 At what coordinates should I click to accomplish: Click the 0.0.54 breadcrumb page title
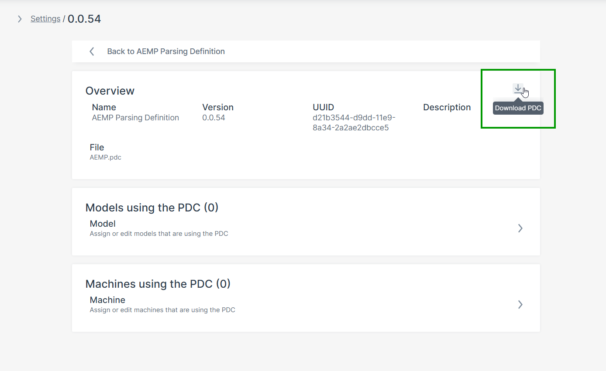[84, 19]
